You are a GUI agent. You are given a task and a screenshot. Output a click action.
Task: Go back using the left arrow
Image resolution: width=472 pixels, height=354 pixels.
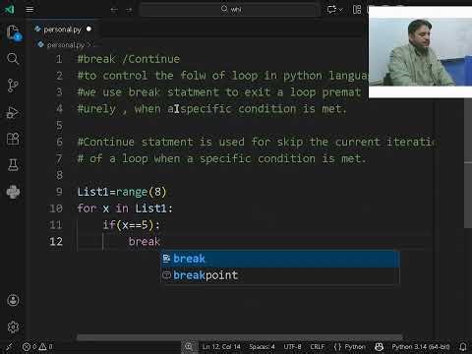[114, 10]
